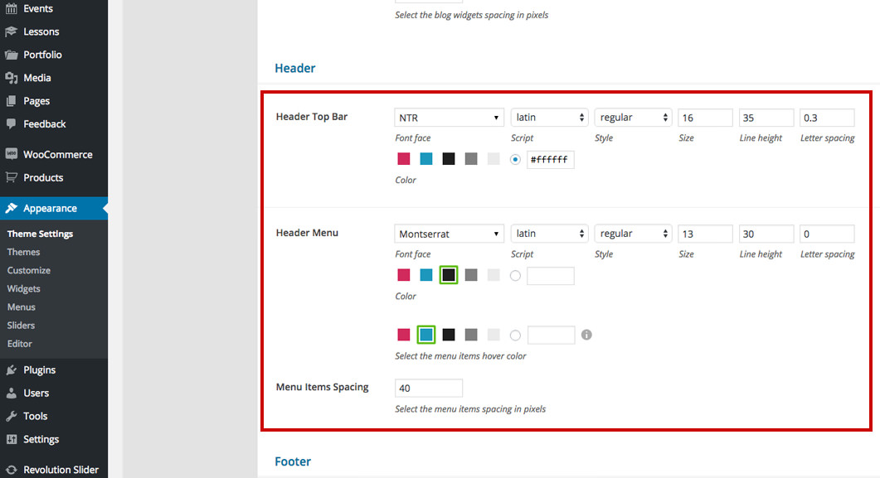Open the Lessons menu item
This screenshot has height=478, width=880.
click(x=41, y=31)
